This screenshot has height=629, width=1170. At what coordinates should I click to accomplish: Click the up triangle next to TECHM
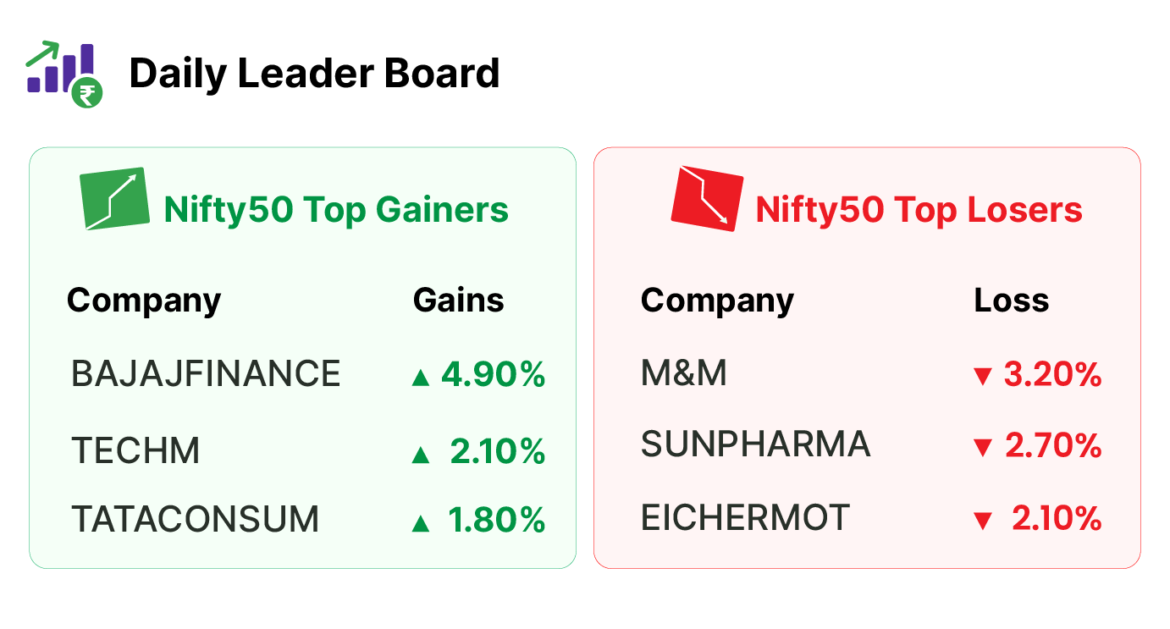[x=420, y=455]
